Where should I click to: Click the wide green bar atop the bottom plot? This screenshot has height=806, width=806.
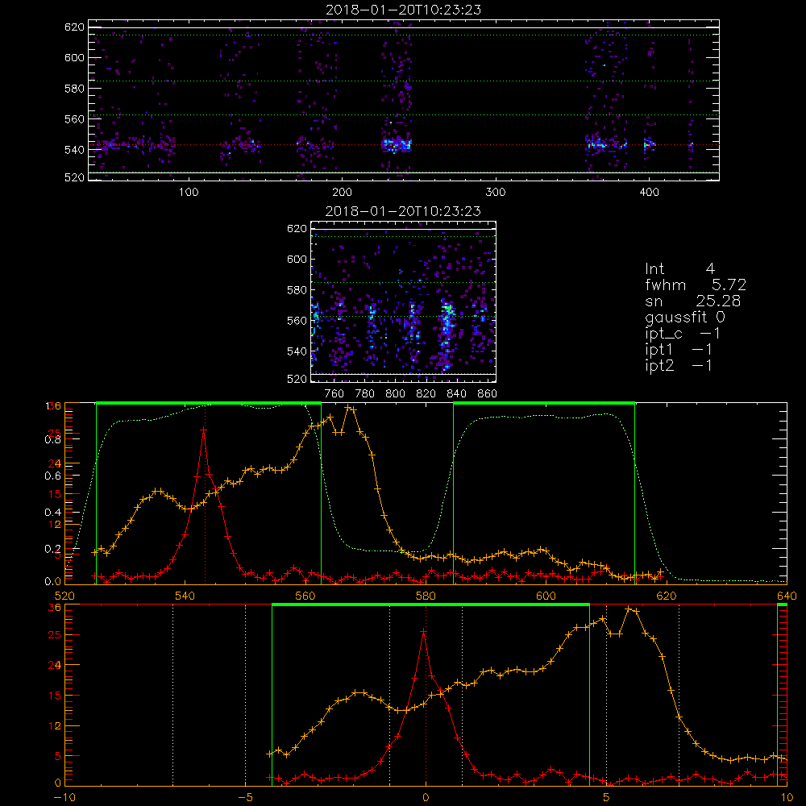pyautogui.click(x=430, y=605)
